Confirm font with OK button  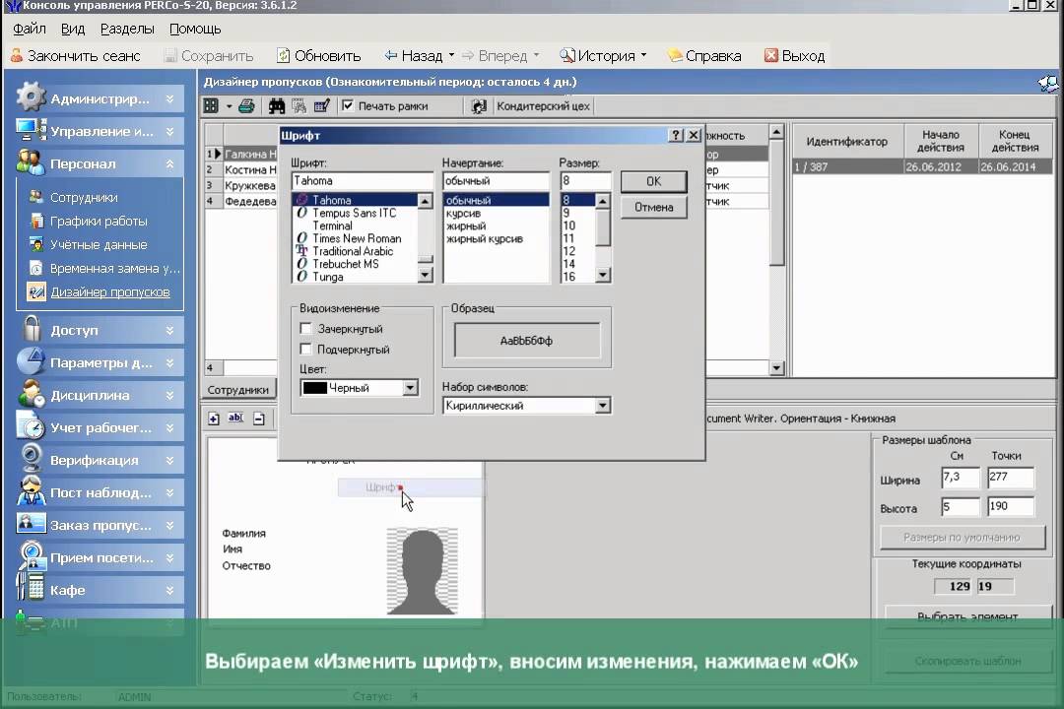(653, 181)
